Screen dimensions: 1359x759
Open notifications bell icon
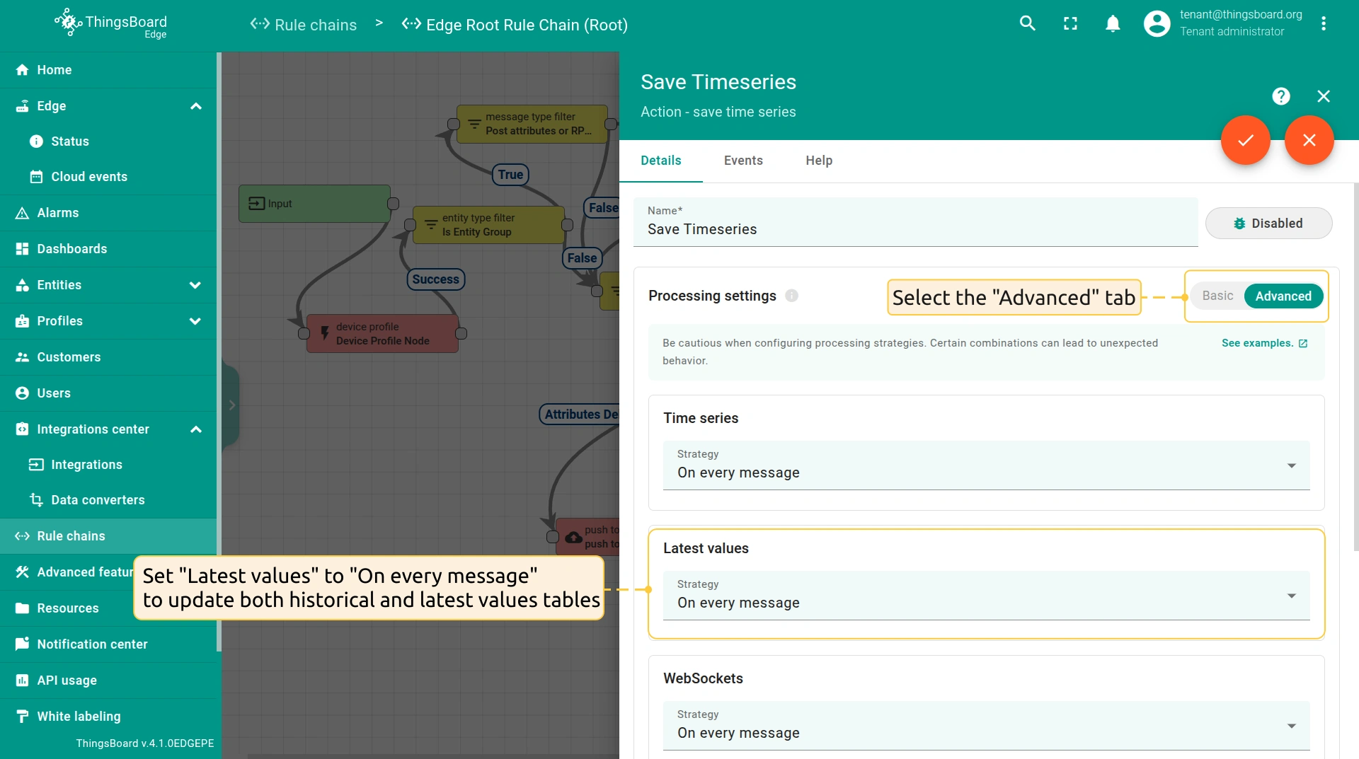point(1113,23)
